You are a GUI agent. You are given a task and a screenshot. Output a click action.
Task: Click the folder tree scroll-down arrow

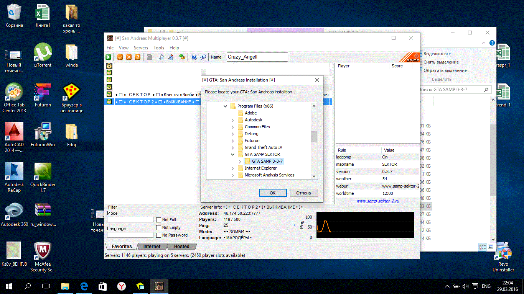pyautogui.click(x=314, y=176)
